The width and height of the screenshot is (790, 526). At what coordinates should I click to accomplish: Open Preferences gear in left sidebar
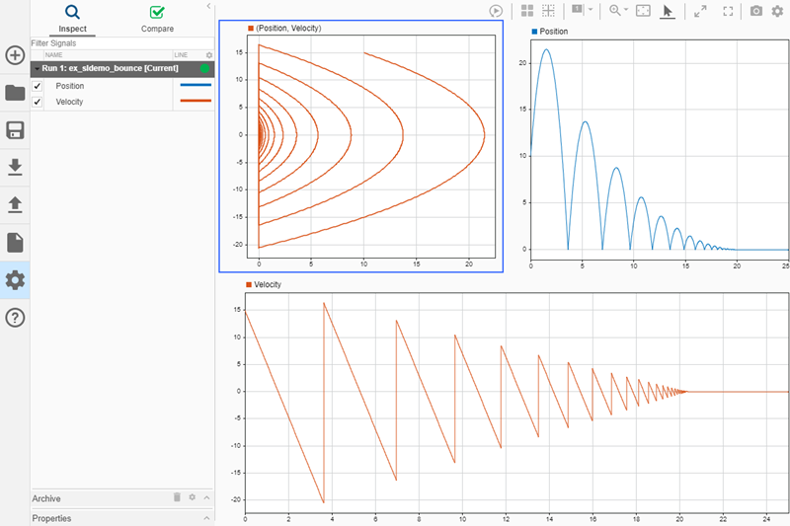pos(15,280)
